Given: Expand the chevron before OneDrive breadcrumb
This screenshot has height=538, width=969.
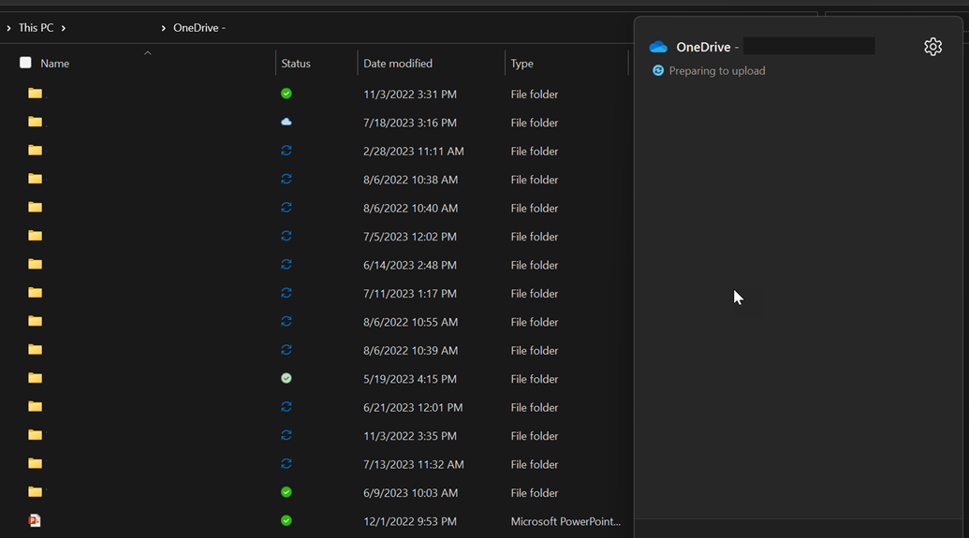Looking at the screenshot, I should 163,28.
